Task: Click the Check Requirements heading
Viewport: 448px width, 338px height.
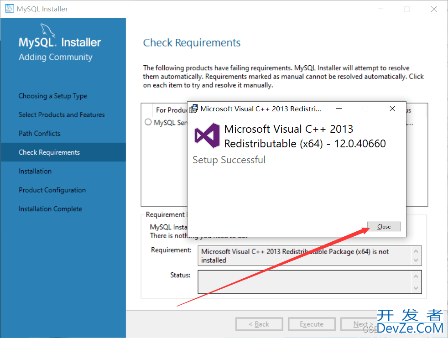Action: point(192,43)
